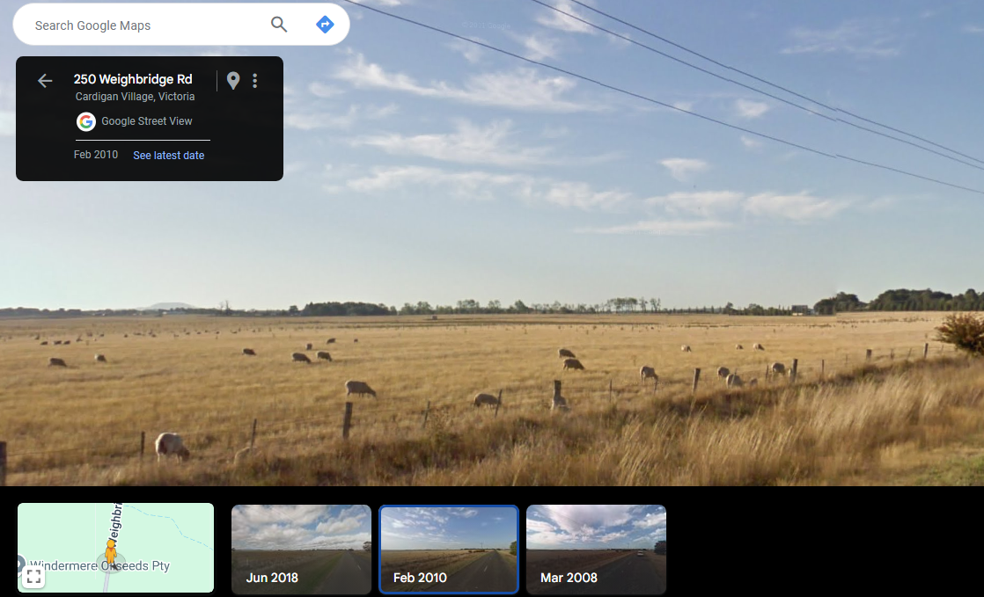Click the Google logo beside Street View

coord(85,121)
